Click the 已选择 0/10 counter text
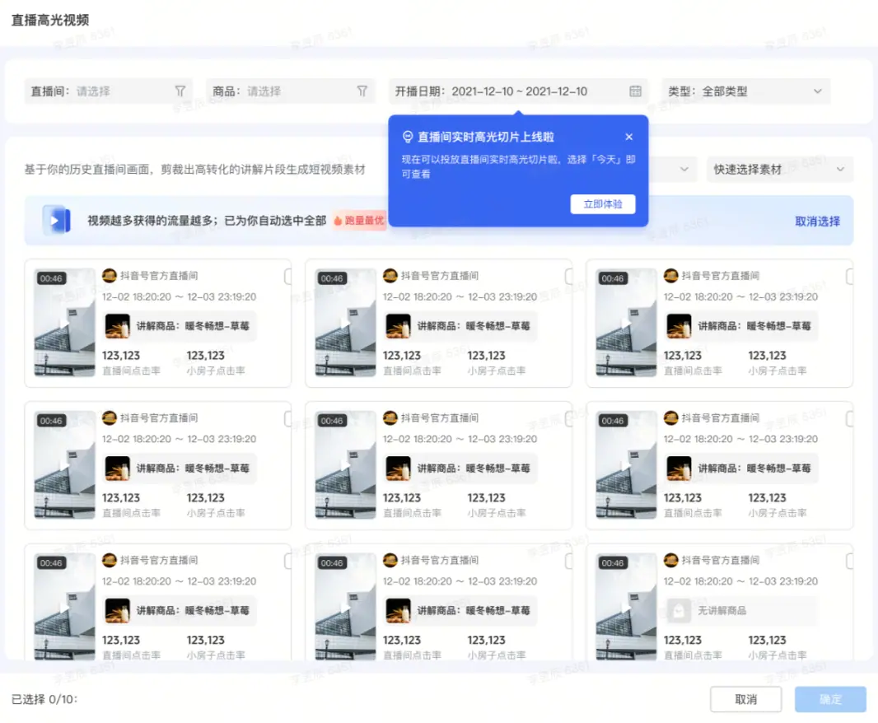This screenshot has height=723, width=878. coord(44,699)
